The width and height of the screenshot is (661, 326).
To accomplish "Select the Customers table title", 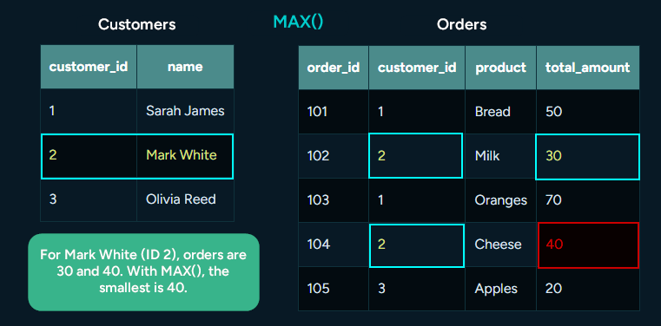I will [x=137, y=24].
